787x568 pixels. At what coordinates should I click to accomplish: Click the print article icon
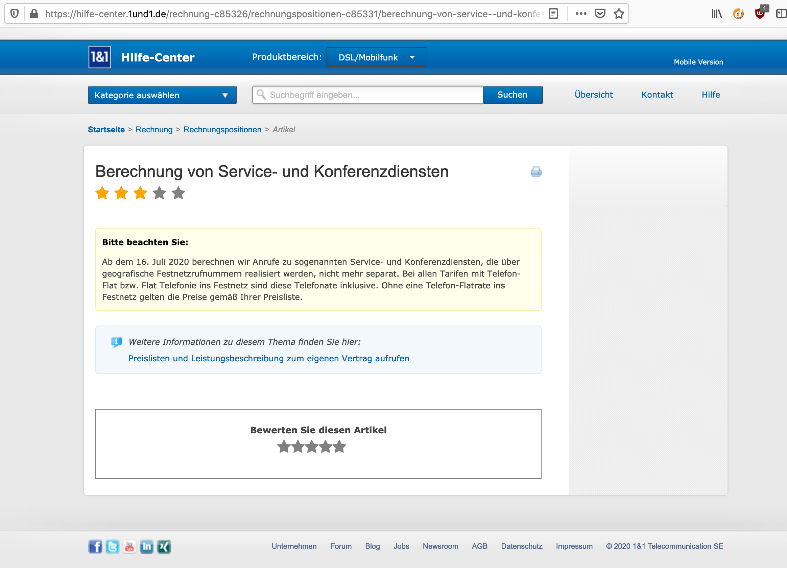pyautogui.click(x=536, y=172)
